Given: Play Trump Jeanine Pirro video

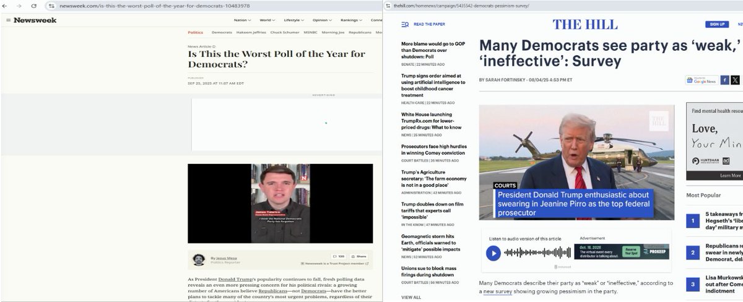Looking at the screenshot, I should tap(576, 162).
